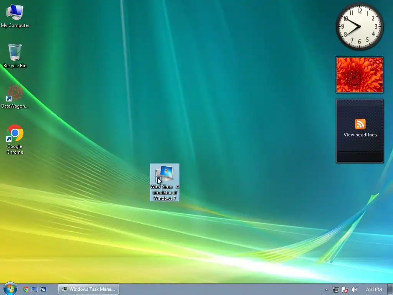The height and width of the screenshot is (295, 393).
Task: Click the analog clock gadget
Action: 359,27
